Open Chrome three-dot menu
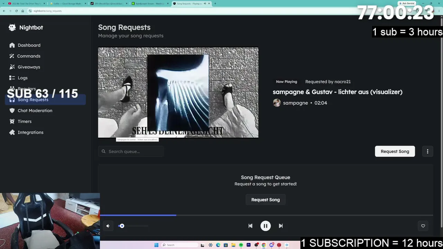 click(439, 11)
